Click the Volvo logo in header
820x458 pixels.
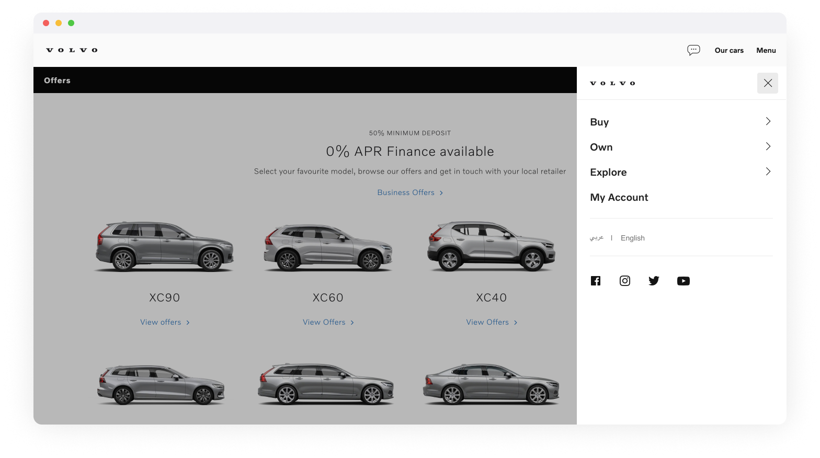[x=72, y=50]
